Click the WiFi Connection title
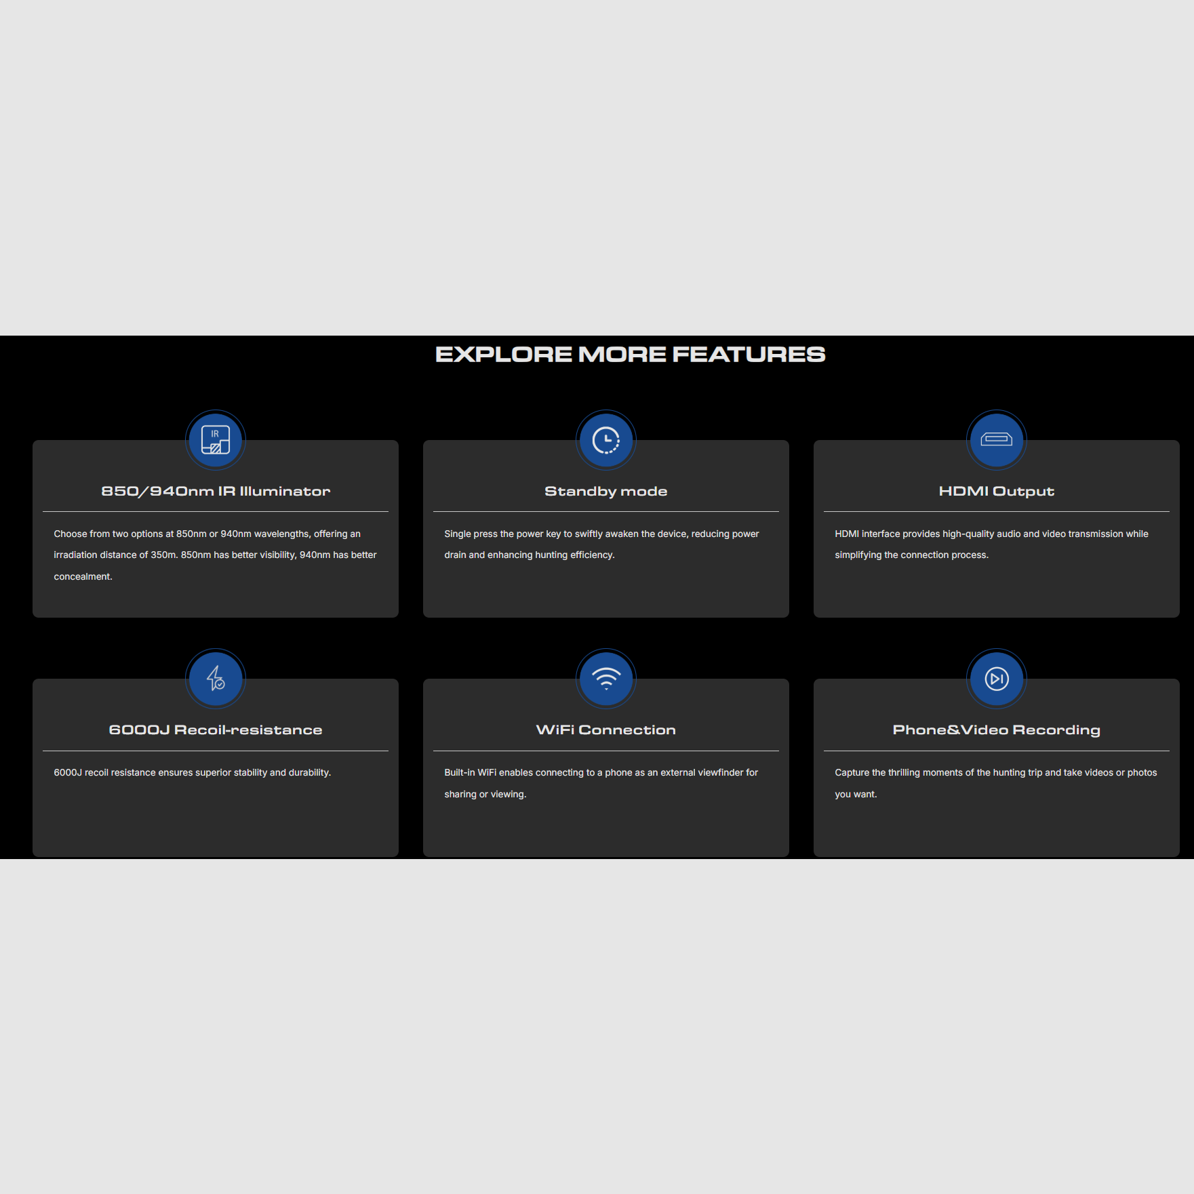The height and width of the screenshot is (1194, 1194). (606, 730)
